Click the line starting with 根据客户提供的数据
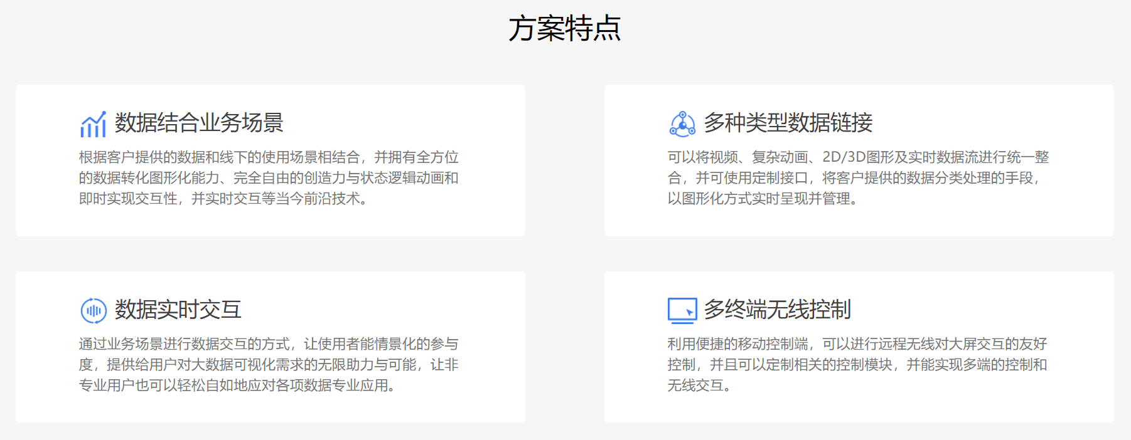This screenshot has width=1131, height=440. (269, 157)
